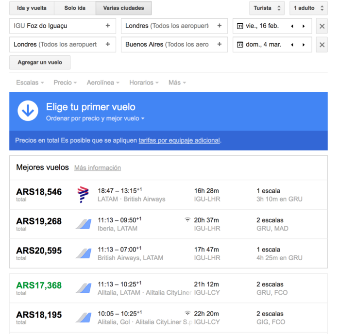The image size is (340, 334).
Task: Click plus icon in Buenos Aires destination field
Action: pos(220,45)
